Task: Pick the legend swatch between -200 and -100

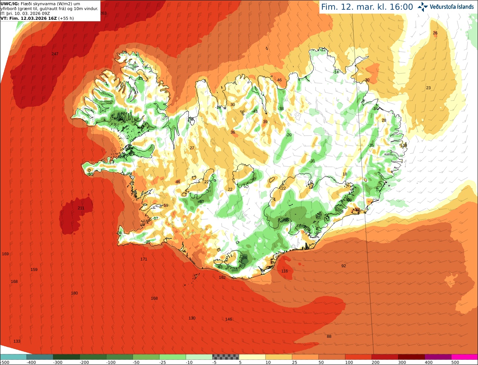Action: coord(93,357)
